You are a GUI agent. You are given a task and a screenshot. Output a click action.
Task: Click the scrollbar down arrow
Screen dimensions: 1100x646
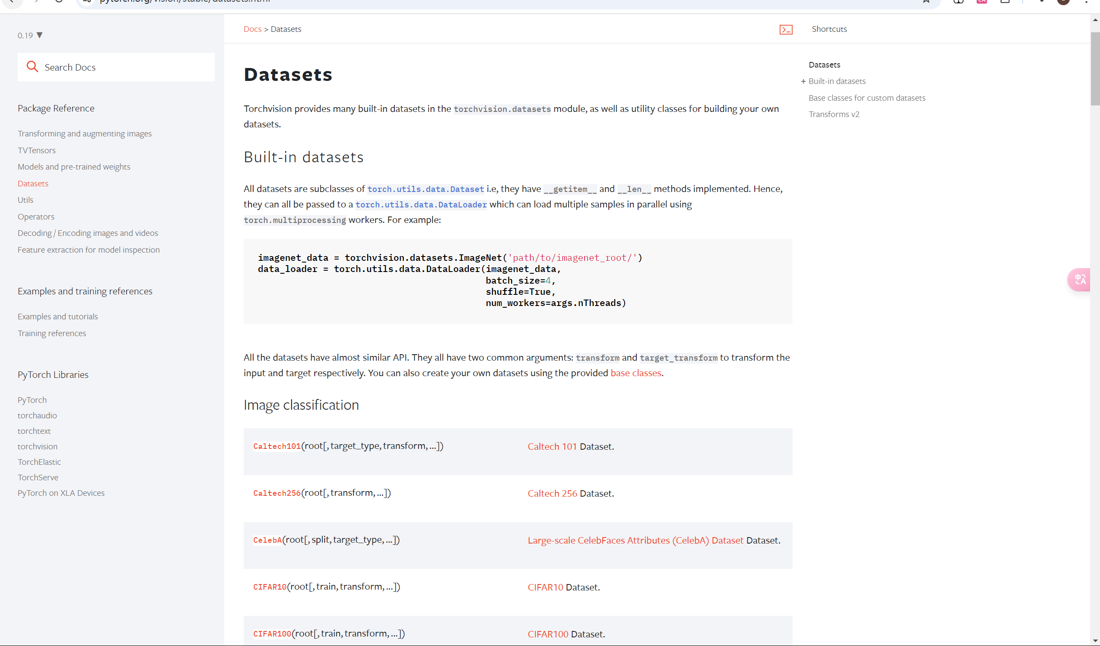[x=1095, y=640]
